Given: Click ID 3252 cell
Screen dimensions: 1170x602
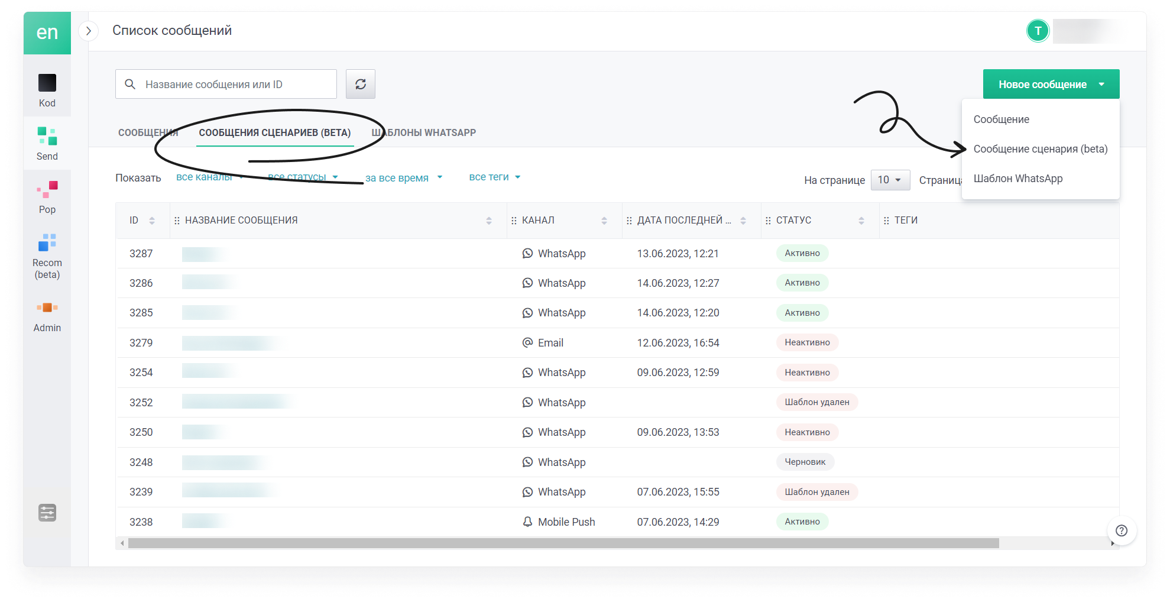Looking at the screenshot, I should 141,403.
